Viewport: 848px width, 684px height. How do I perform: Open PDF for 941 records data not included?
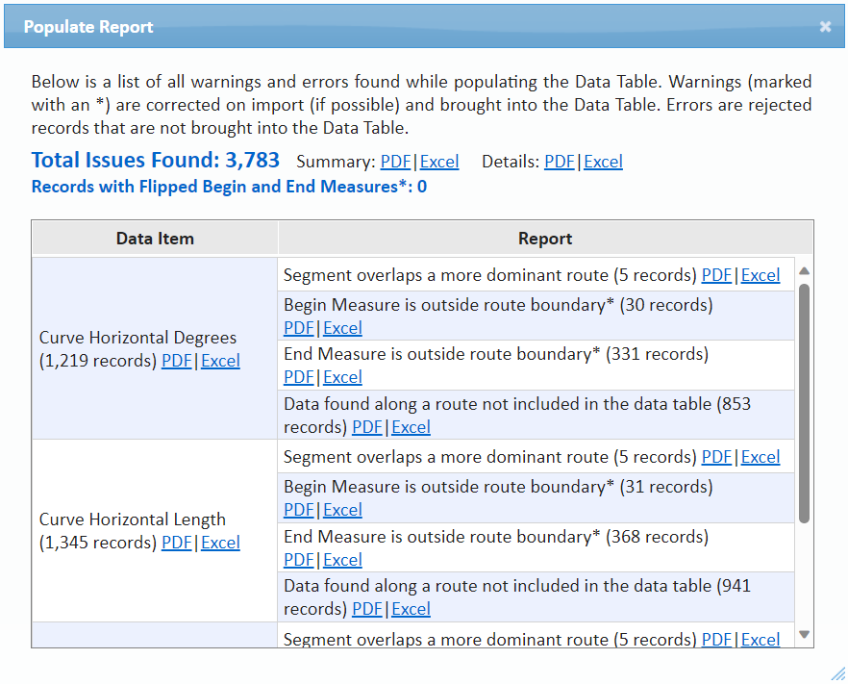click(367, 609)
